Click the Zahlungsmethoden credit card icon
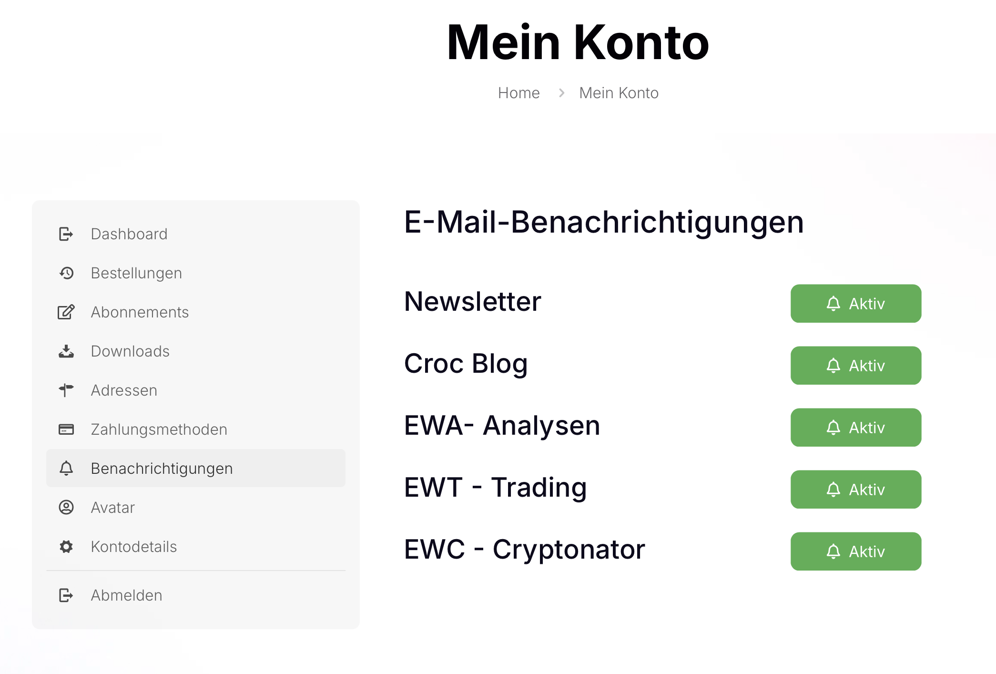Screen dimensions: 996x674 (66, 429)
